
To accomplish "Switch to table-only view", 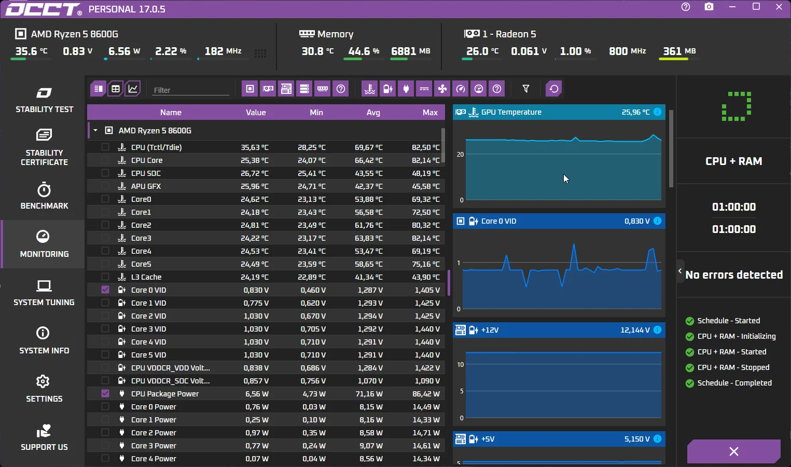I will (x=115, y=89).
